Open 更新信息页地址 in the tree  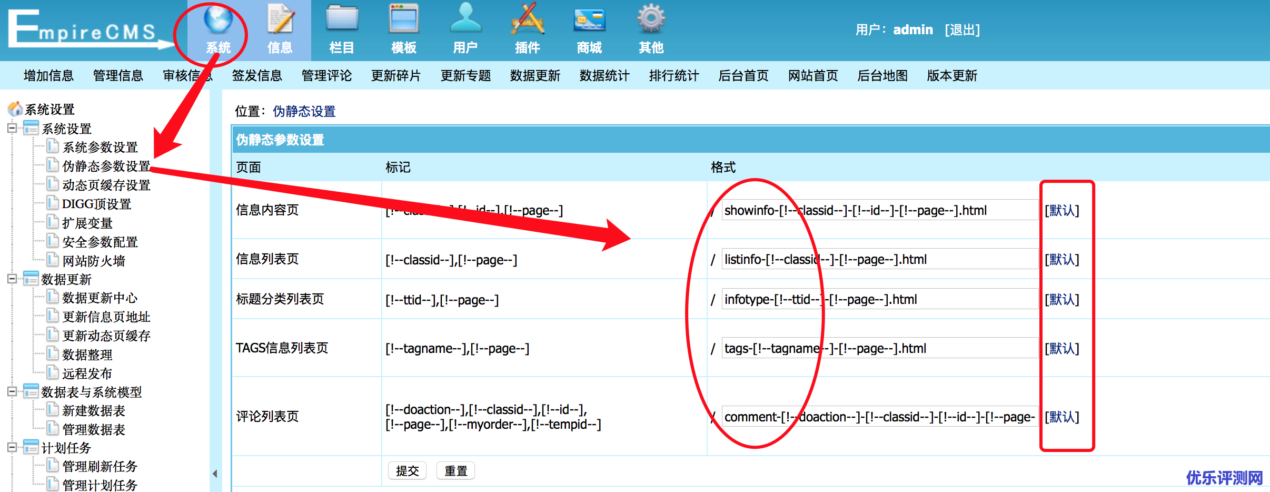(106, 317)
